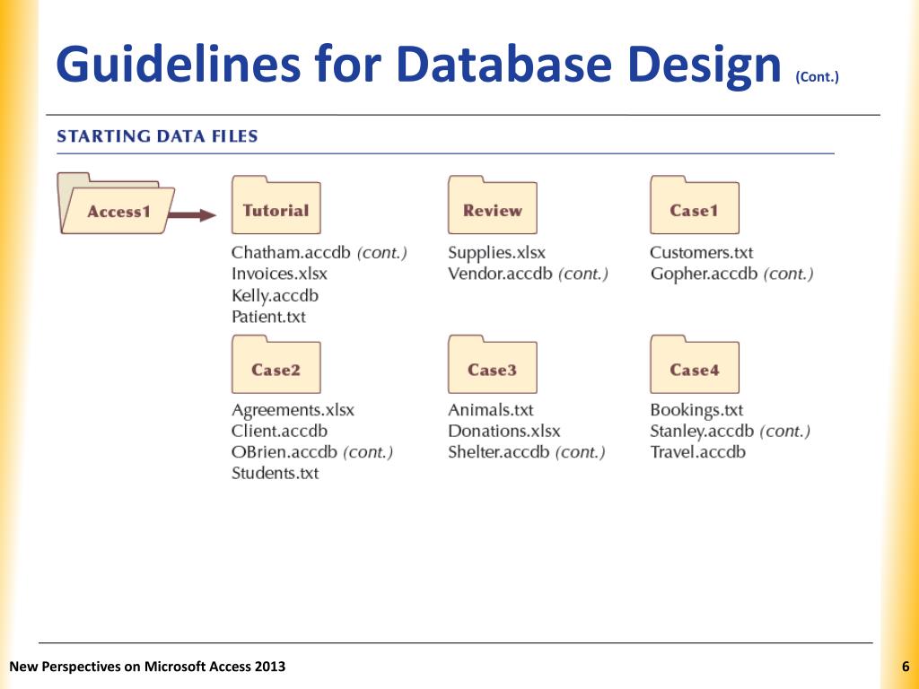Select Chatham.accdb under Tutorial
The image size is (919, 689).
click(x=291, y=252)
